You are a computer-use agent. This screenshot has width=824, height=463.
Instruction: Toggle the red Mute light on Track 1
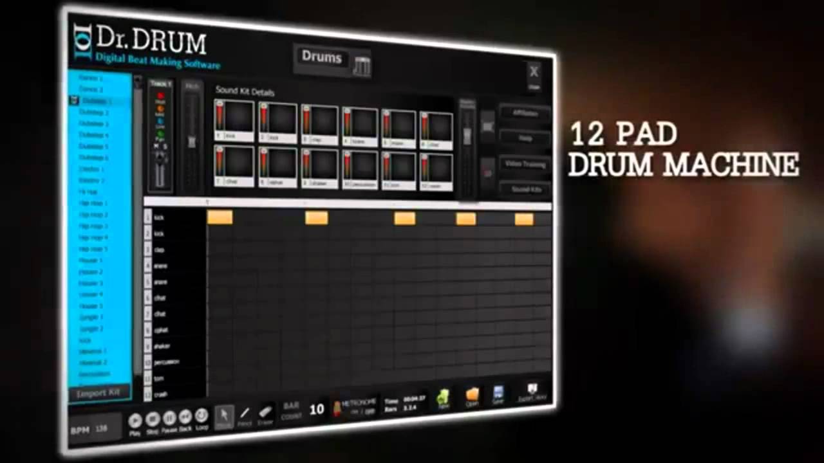point(160,95)
